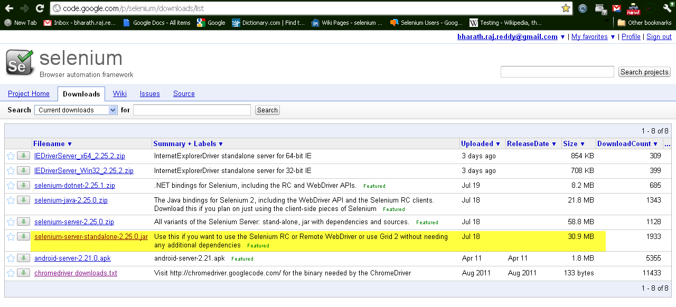Click the download arrow for IEDriverServer_Win32_2.25.2.zip
Viewport: 676px width, 307px height.
click(23, 170)
